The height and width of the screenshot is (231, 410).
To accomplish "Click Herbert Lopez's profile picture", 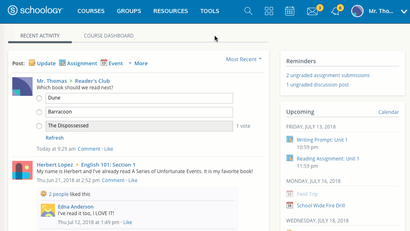I will (x=22, y=170).
